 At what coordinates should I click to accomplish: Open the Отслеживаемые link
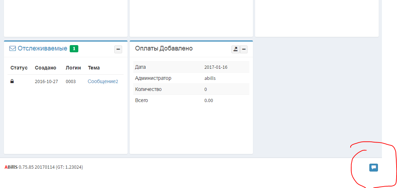pos(42,48)
